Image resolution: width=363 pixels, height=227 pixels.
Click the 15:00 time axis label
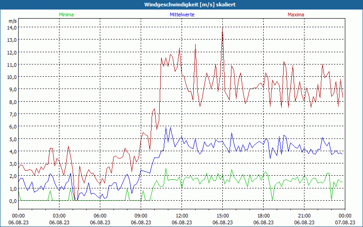(222, 216)
